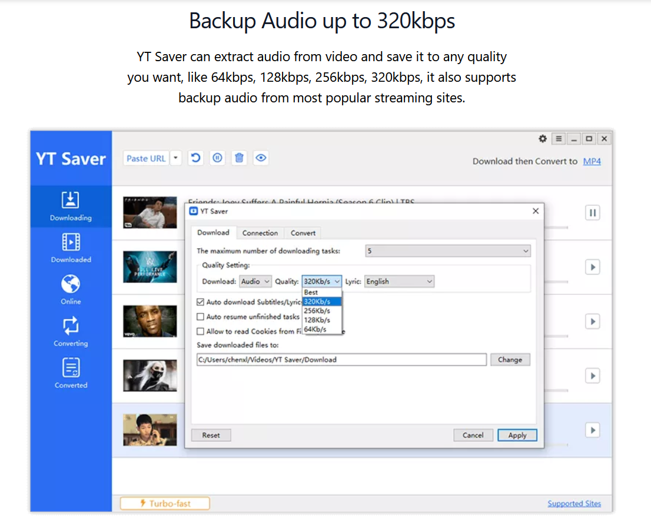This screenshot has height=516, width=651.
Task: Click the YT Saver dialog logo icon
Action: [193, 211]
